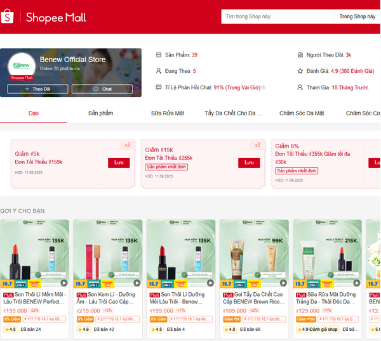Viewport: 381px width, 341px height.
Task: Click 'Sản phẩm nhất định' tag on 8% voucher
Action: coord(297,170)
